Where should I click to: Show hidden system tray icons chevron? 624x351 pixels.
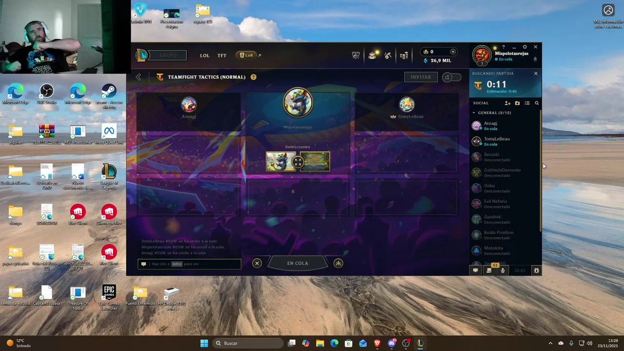pos(550,343)
